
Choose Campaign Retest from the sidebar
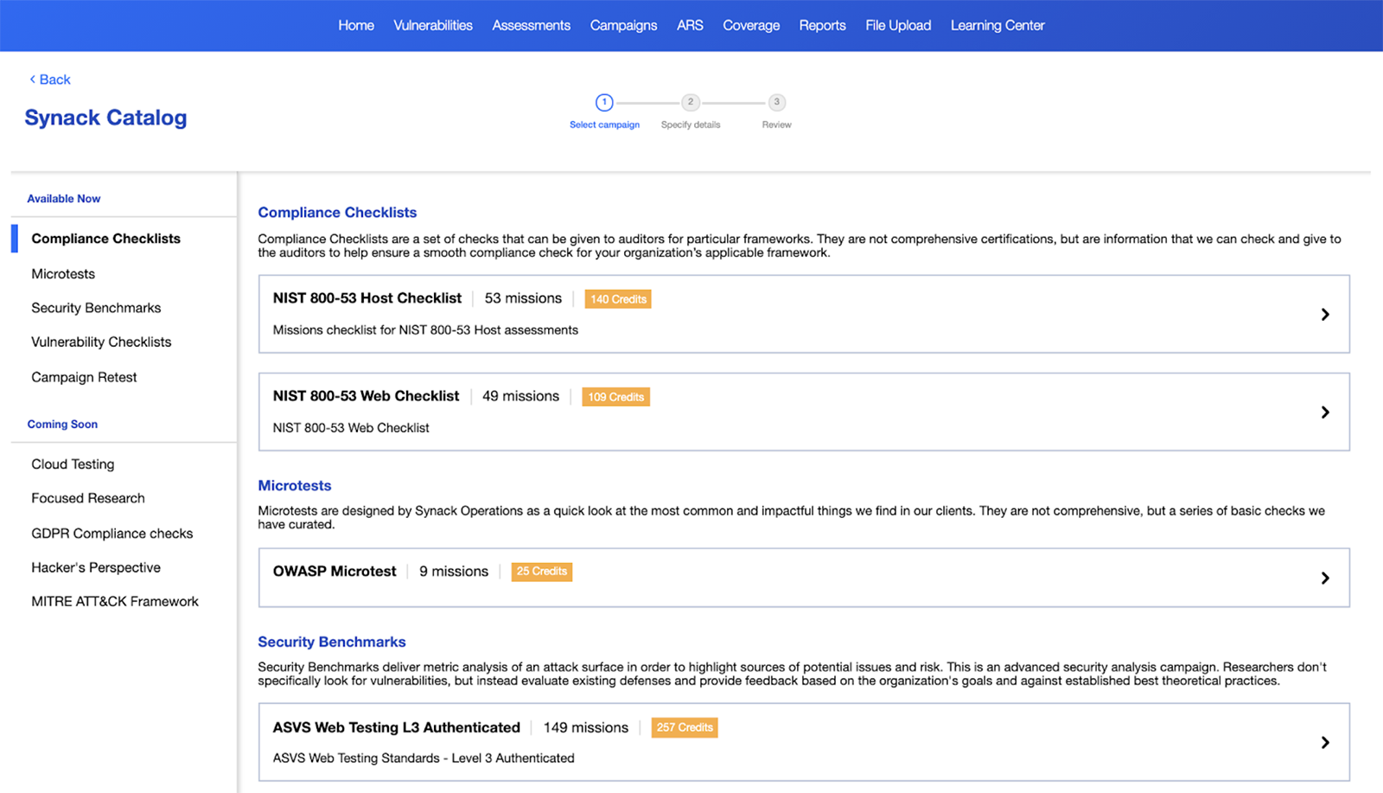(84, 377)
